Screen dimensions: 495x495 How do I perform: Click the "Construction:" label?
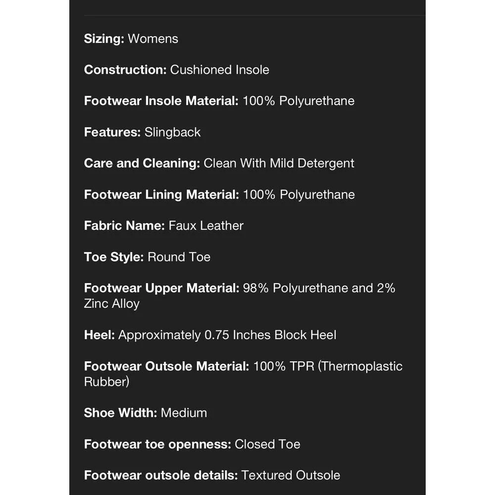coord(125,70)
